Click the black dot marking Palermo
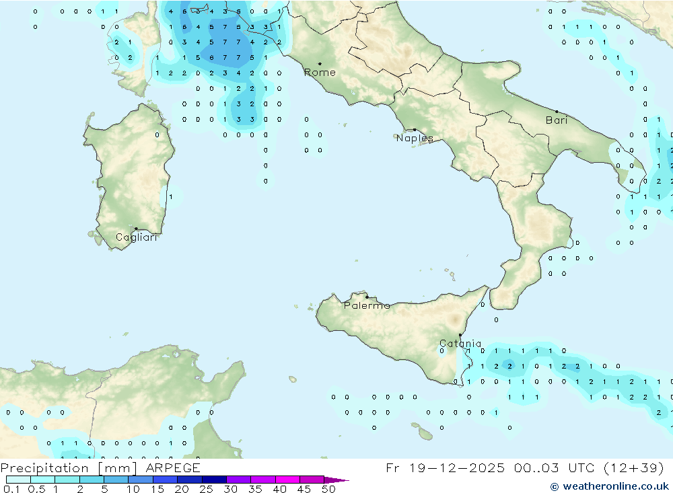This screenshot has width=673, height=493. click(x=367, y=297)
